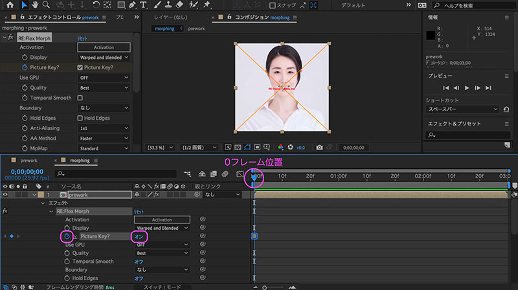The width and height of the screenshot is (518, 290).
Task: Select the morphing breadcrumb in composition viewer
Action: [x=164, y=28]
